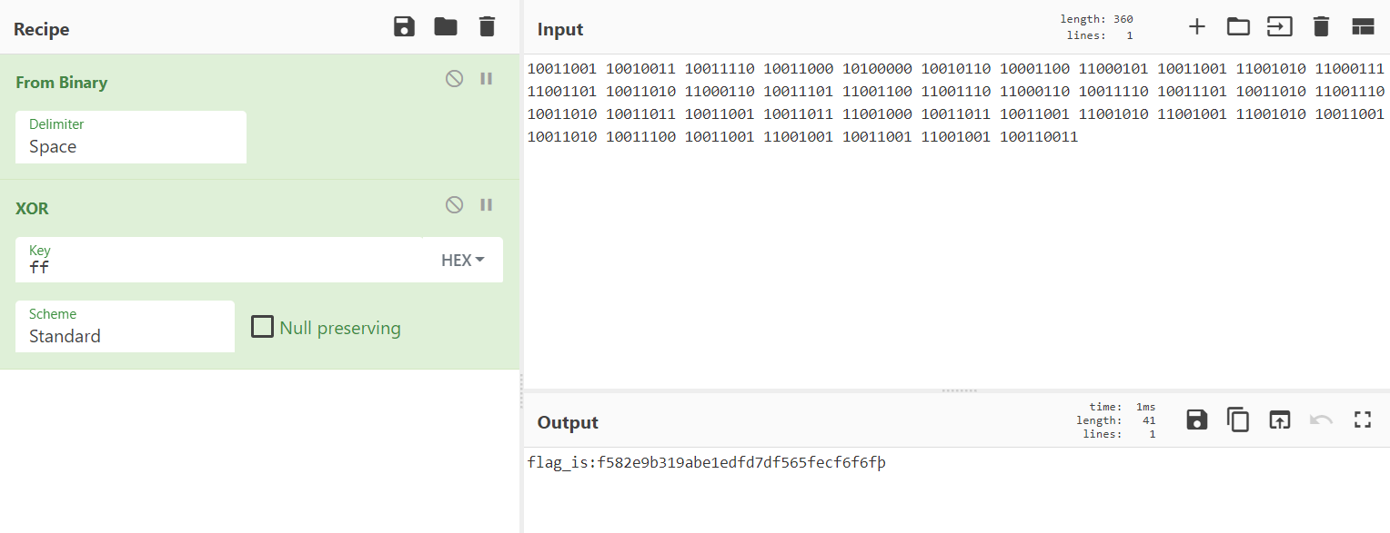1390x533 pixels.
Task: Open the Delimiter Space dropdown
Action: point(130,146)
